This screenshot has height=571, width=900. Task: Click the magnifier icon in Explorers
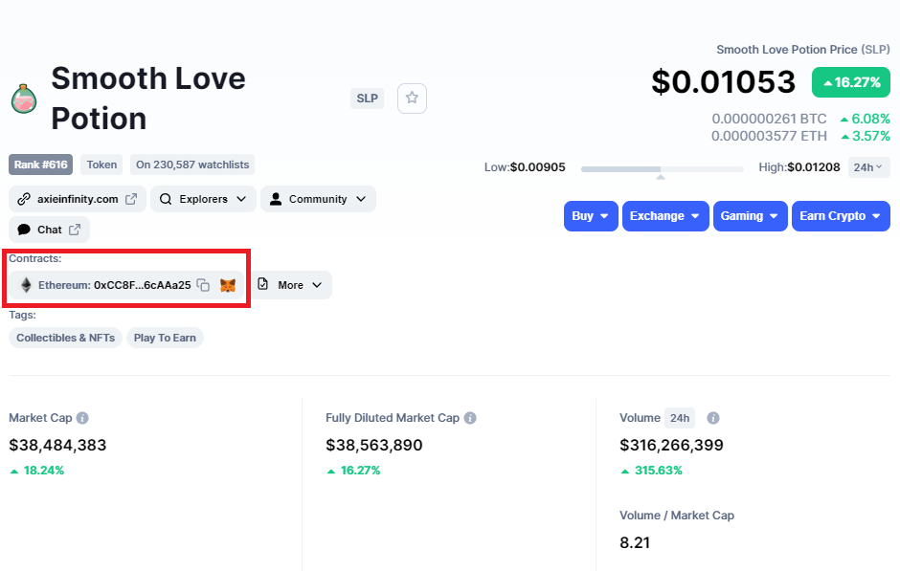coord(166,199)
